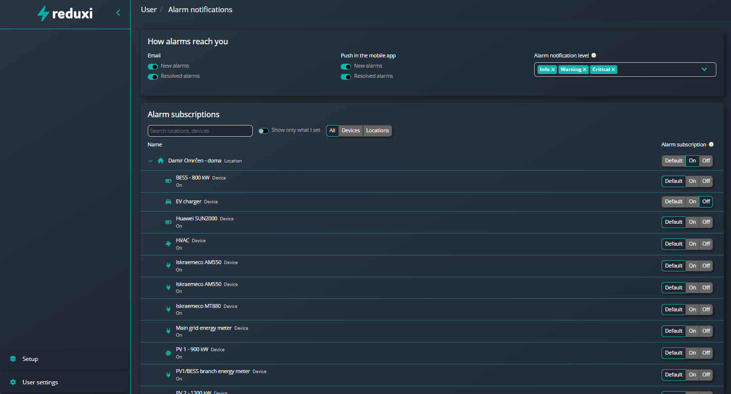Click the solar icon of PV 1 - 900 kW
The image size is (731, 394).
point(169,353)
